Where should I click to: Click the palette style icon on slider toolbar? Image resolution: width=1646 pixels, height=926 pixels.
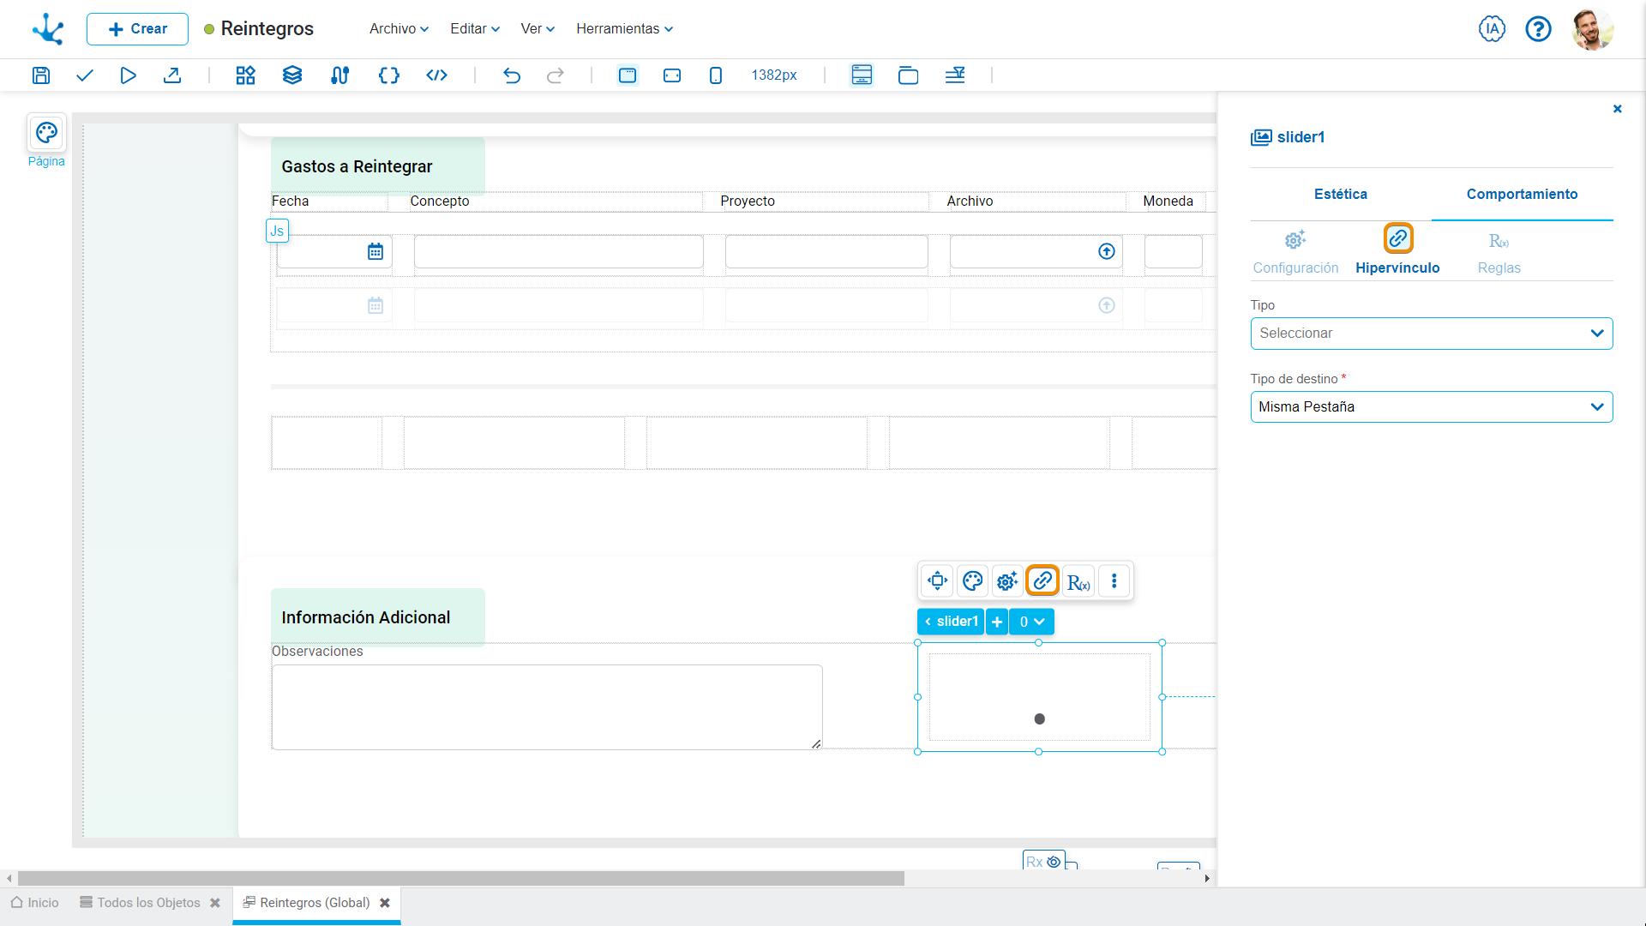point(973,581)
